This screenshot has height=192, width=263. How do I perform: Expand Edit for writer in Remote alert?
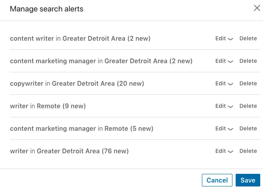coord(224,106)
